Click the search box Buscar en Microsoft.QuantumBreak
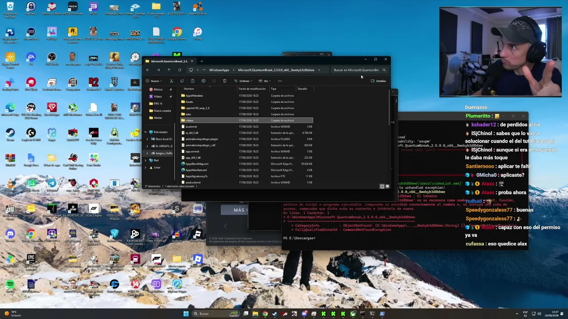The image size is (568, 319). (359, 70)
